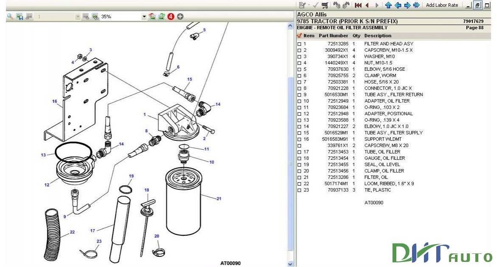Open the page number dropdown

[78, 17]
